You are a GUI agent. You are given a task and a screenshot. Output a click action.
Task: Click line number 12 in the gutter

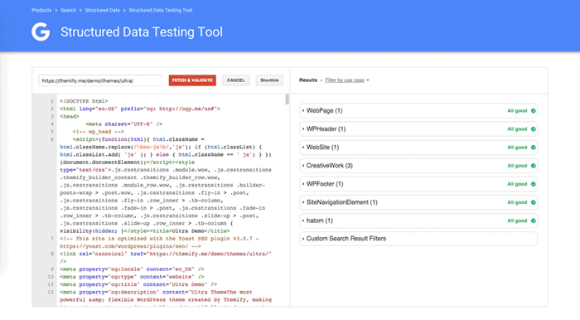pyautogui.click(x=51, y=293)
